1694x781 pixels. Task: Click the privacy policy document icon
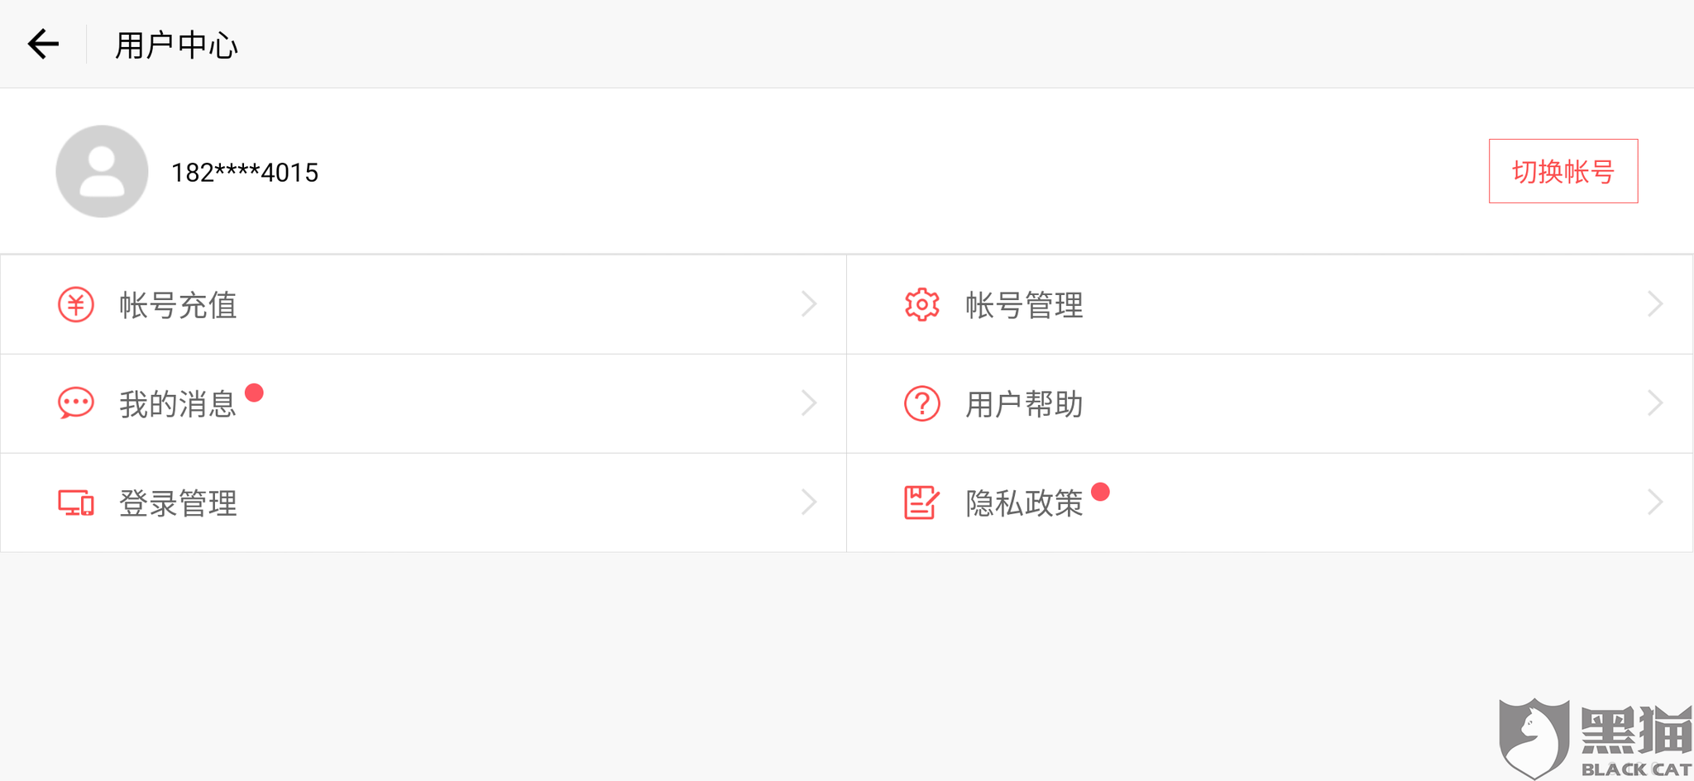coord(921,502)
